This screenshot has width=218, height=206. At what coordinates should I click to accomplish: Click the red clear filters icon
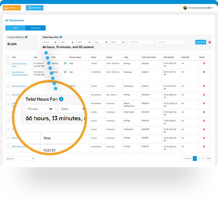pos(210,42)
